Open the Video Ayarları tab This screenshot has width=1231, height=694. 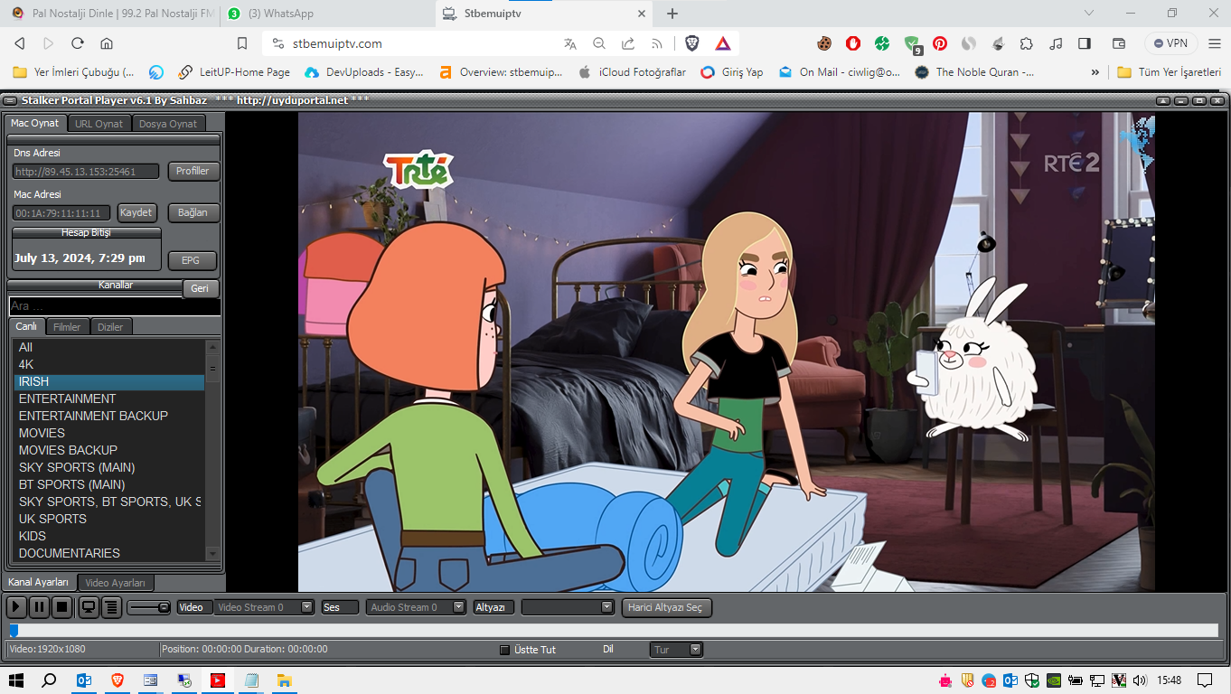(x=116, y=583)
